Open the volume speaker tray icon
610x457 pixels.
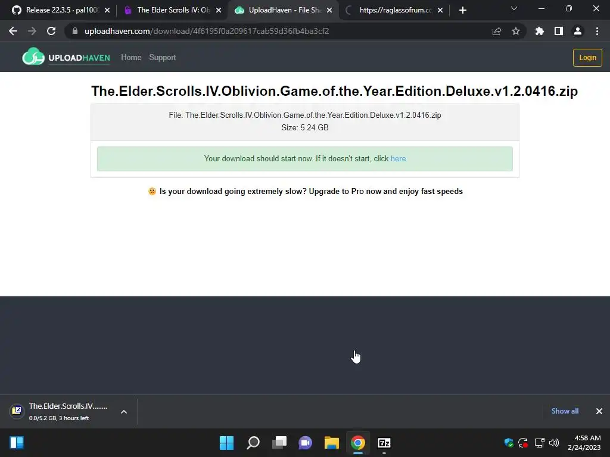click(554, 443)
